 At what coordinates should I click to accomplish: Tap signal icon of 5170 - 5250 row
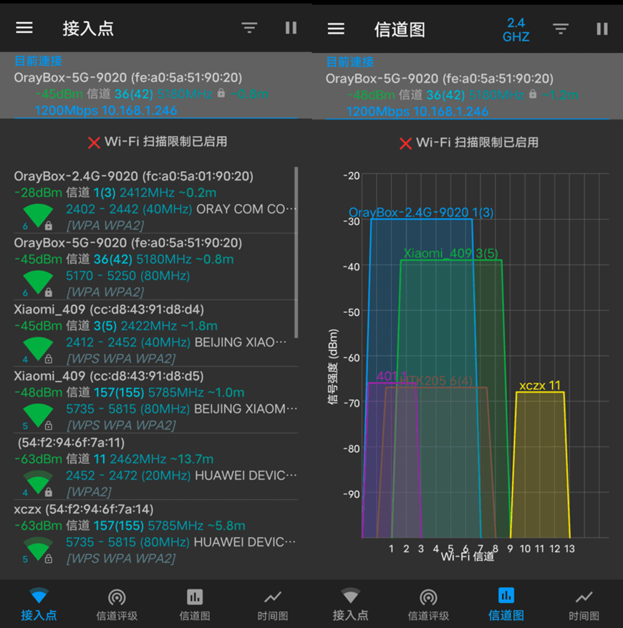[x=38, y=283]
